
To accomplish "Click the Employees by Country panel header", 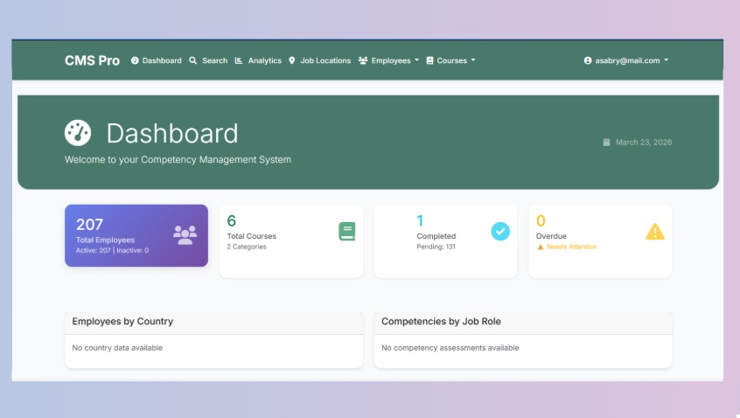I will pyautogui.click(x=213, y=322).
